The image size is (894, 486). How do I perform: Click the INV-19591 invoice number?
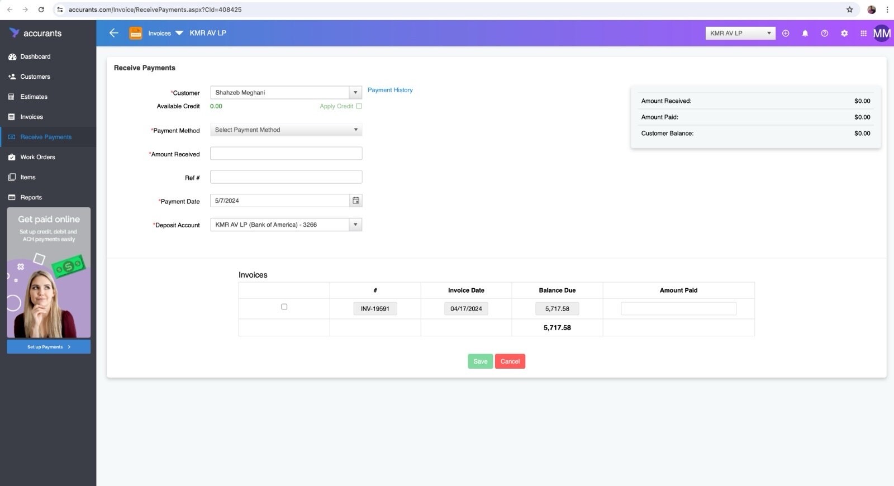click(x=375, y=308)
